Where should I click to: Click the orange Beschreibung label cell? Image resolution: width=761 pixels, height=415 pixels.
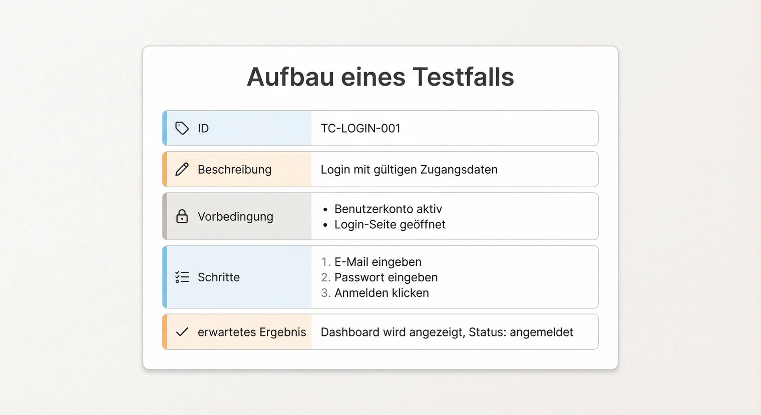click(x=235, y=169)
